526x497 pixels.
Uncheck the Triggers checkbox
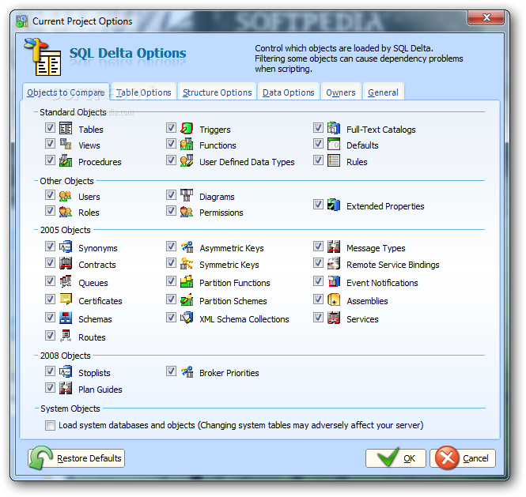tap(171, 128)
